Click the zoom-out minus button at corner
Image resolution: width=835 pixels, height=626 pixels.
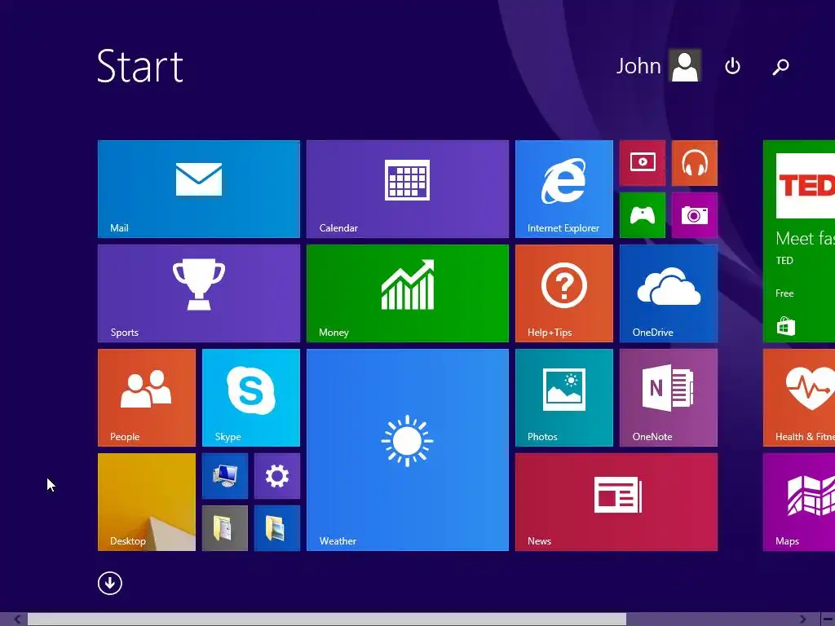tap(828, 619)
